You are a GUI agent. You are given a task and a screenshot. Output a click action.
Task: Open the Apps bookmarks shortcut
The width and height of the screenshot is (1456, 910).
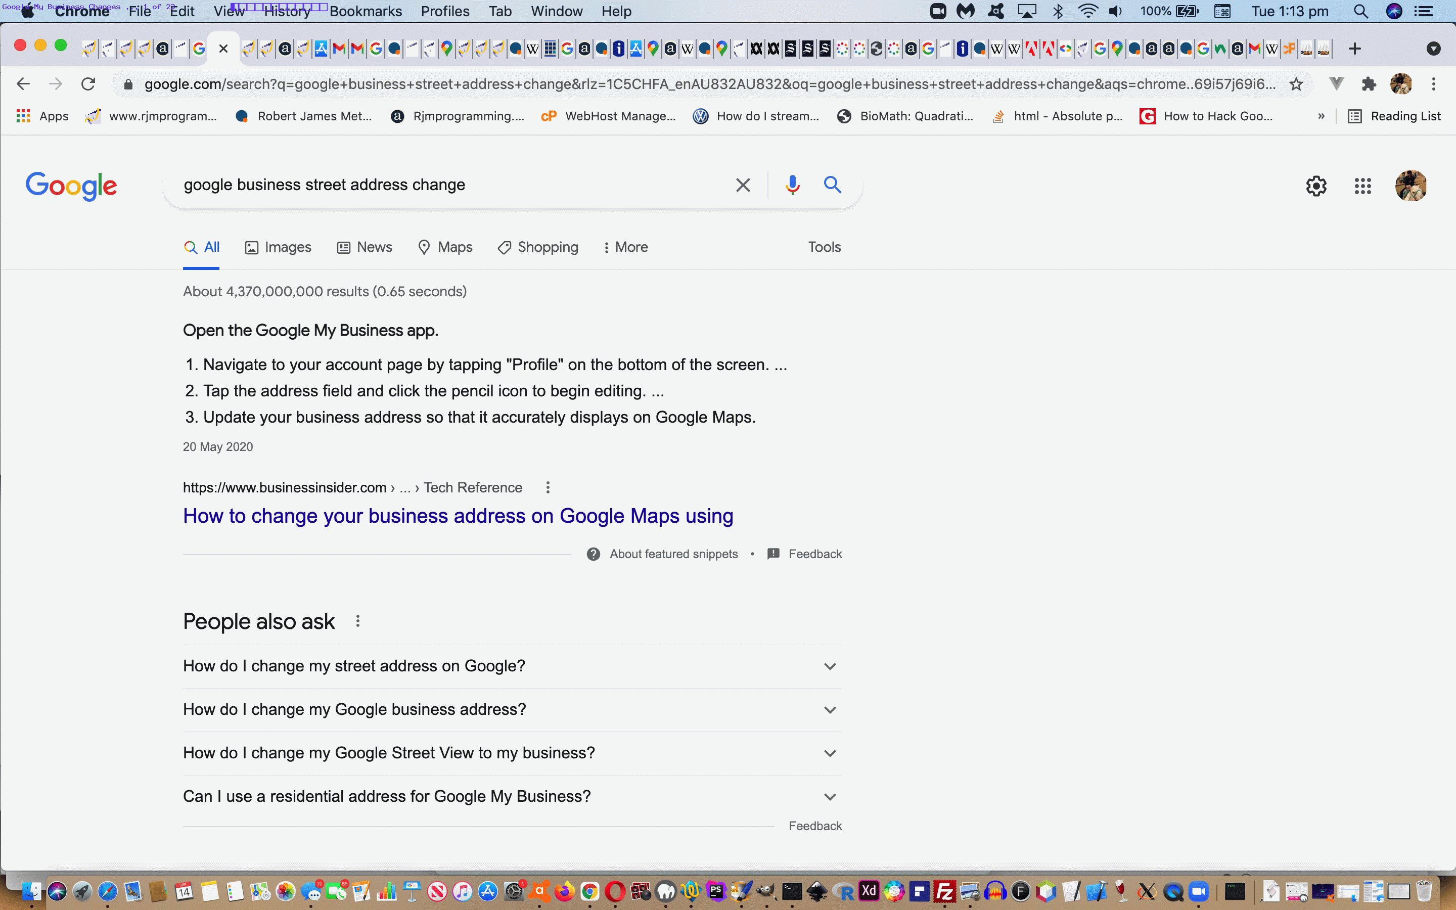coord(42,116)
